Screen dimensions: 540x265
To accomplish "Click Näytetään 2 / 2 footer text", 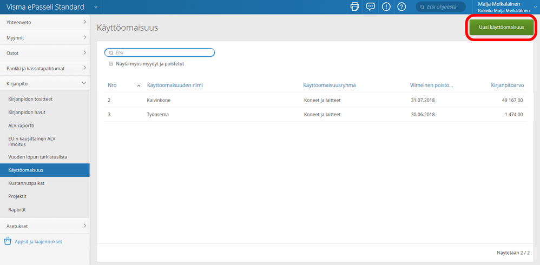I will tap(513, 253).
